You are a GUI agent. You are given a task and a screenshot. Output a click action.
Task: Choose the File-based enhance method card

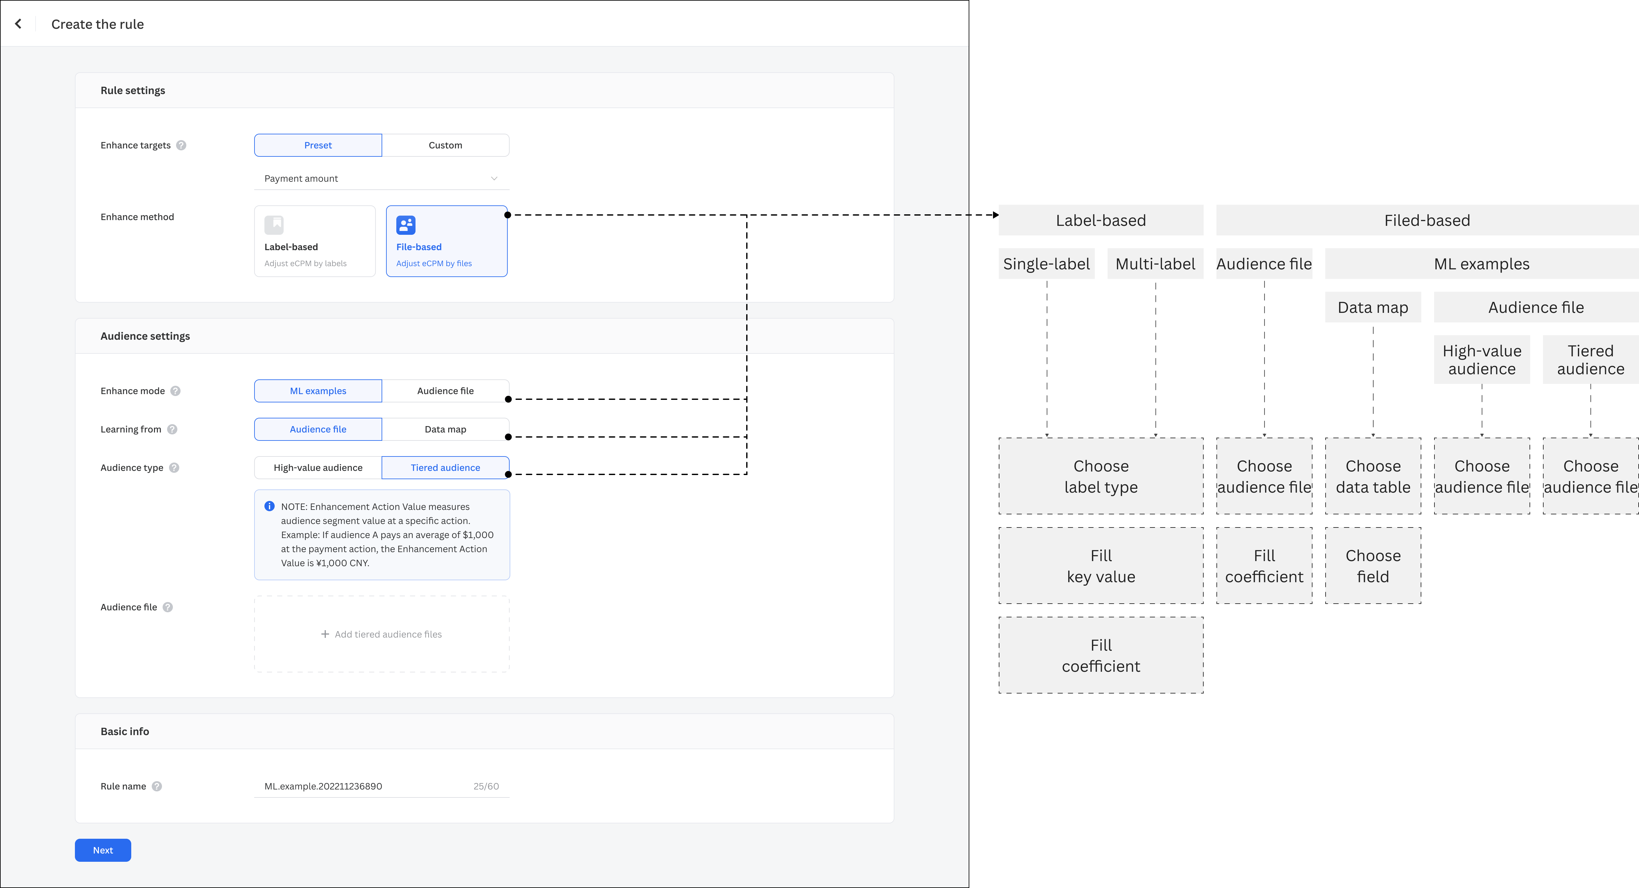tap(447, 241)
